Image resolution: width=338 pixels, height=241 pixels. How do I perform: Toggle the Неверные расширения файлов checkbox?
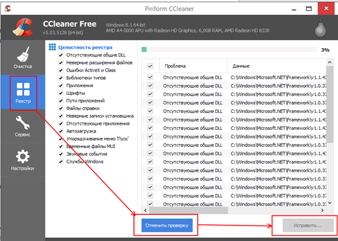[x=61, y=63]
